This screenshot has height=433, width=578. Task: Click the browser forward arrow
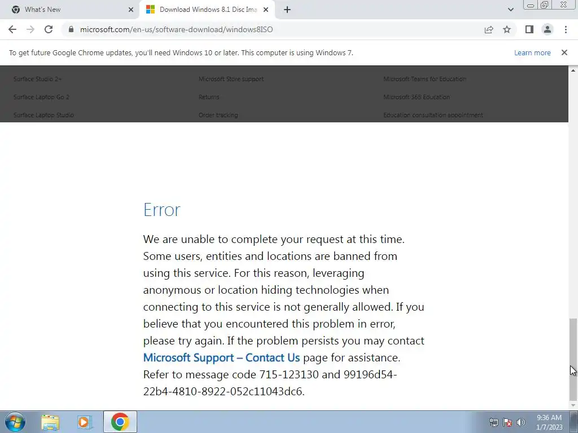(30, 29)
